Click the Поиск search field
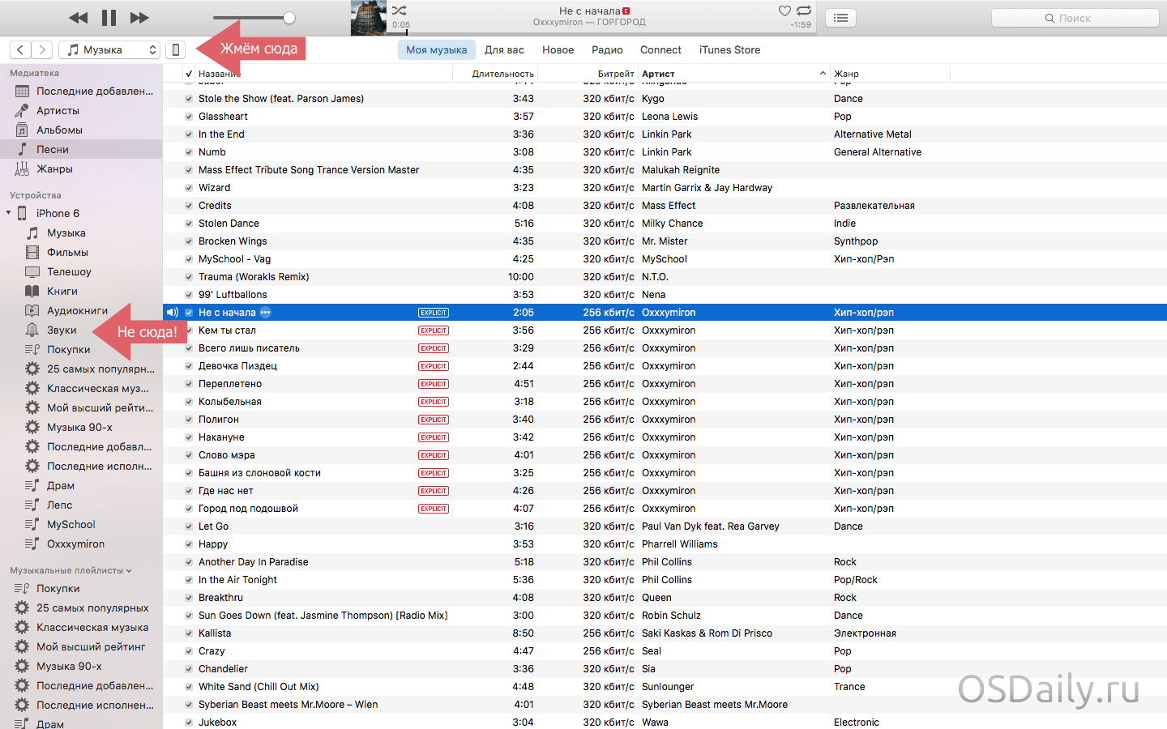This screenshot has width=1167, height=729. point(1075,18)
